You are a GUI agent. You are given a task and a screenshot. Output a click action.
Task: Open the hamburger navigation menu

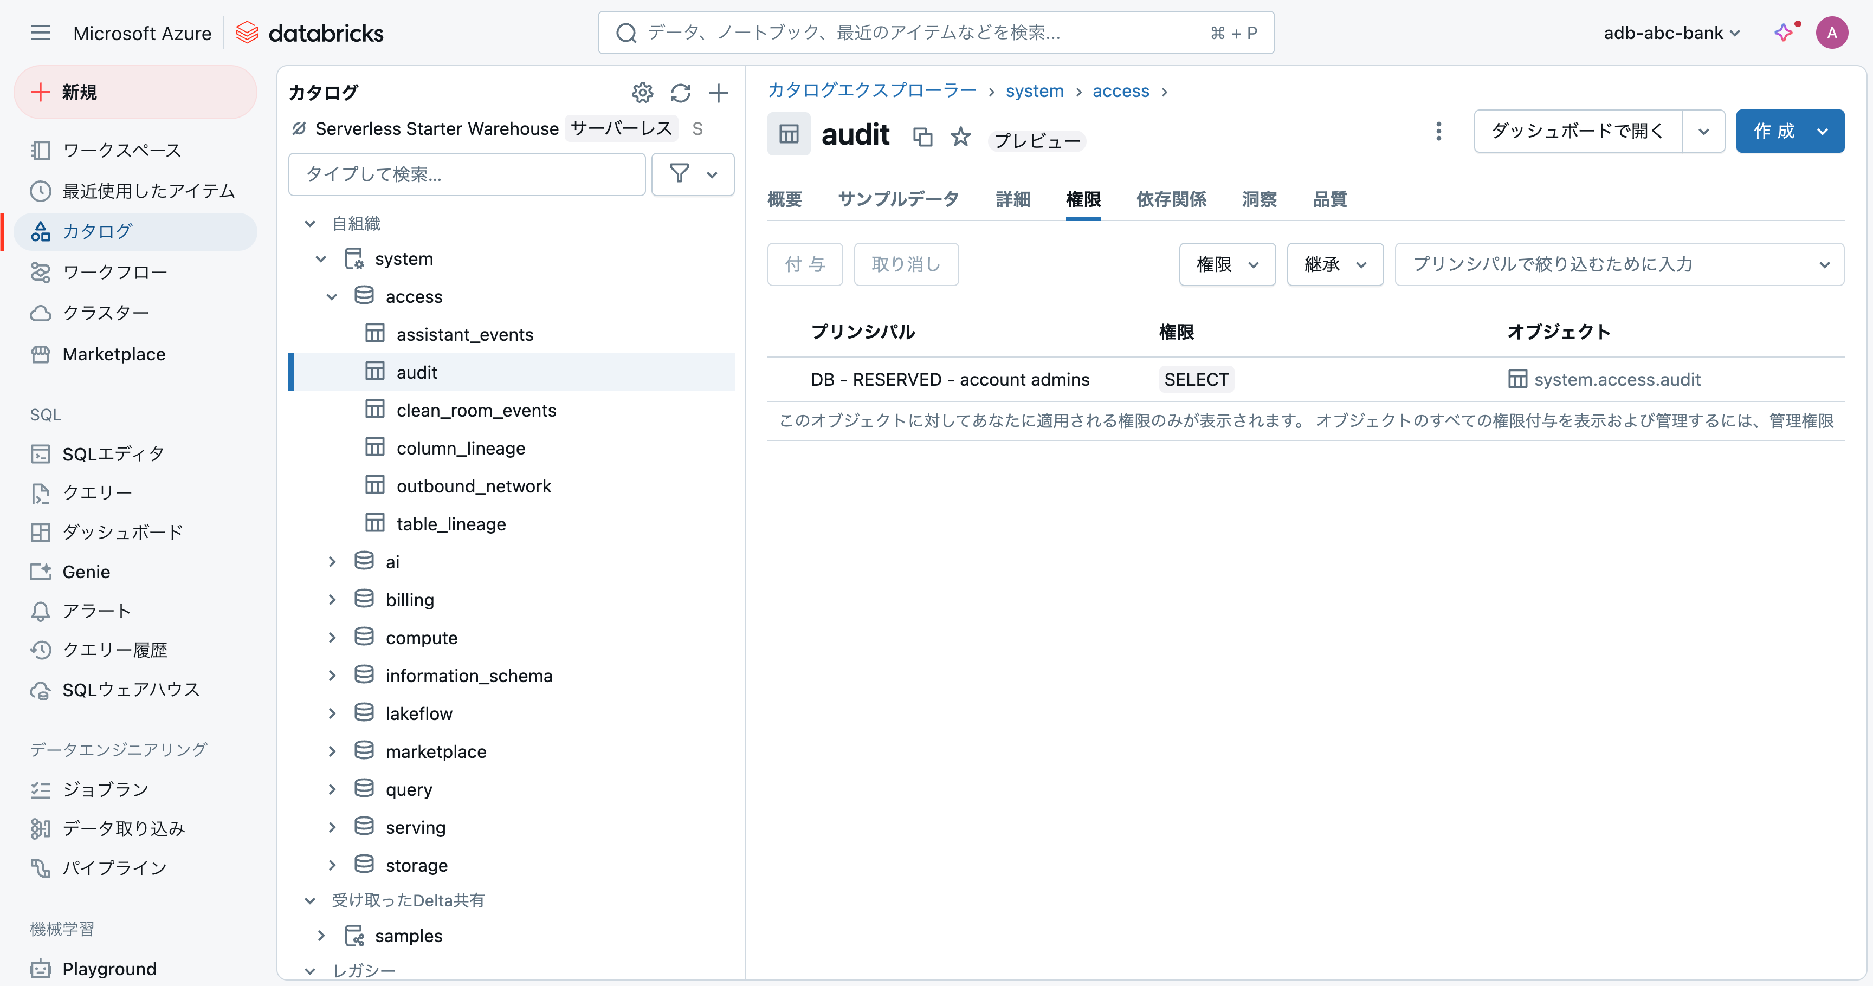tap(41, 33)
